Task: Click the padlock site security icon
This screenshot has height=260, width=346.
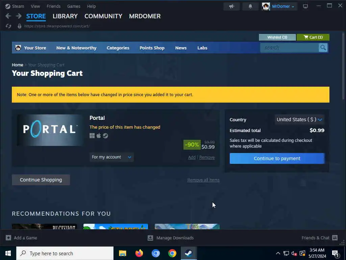Action: click(x=19, y=26)
